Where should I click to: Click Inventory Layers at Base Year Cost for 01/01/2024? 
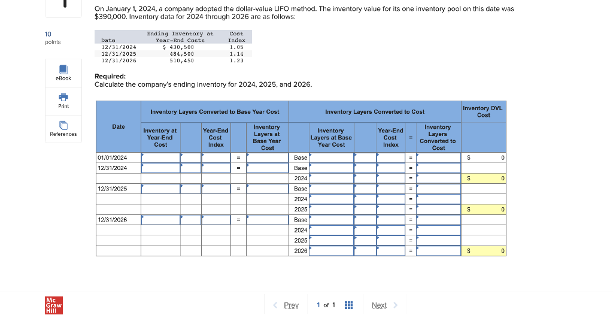pos(268,158)
